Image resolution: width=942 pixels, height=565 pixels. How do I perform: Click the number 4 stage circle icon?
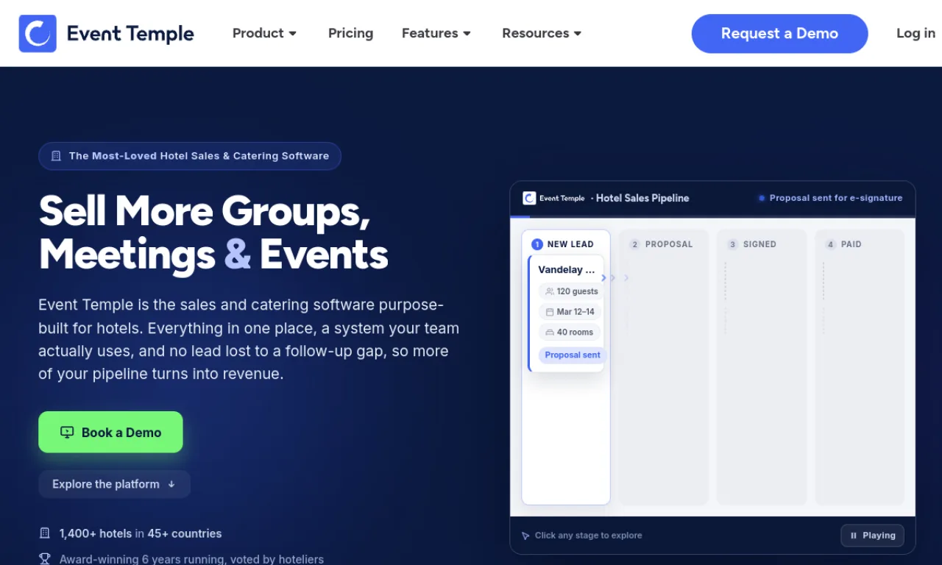point(831,244)
